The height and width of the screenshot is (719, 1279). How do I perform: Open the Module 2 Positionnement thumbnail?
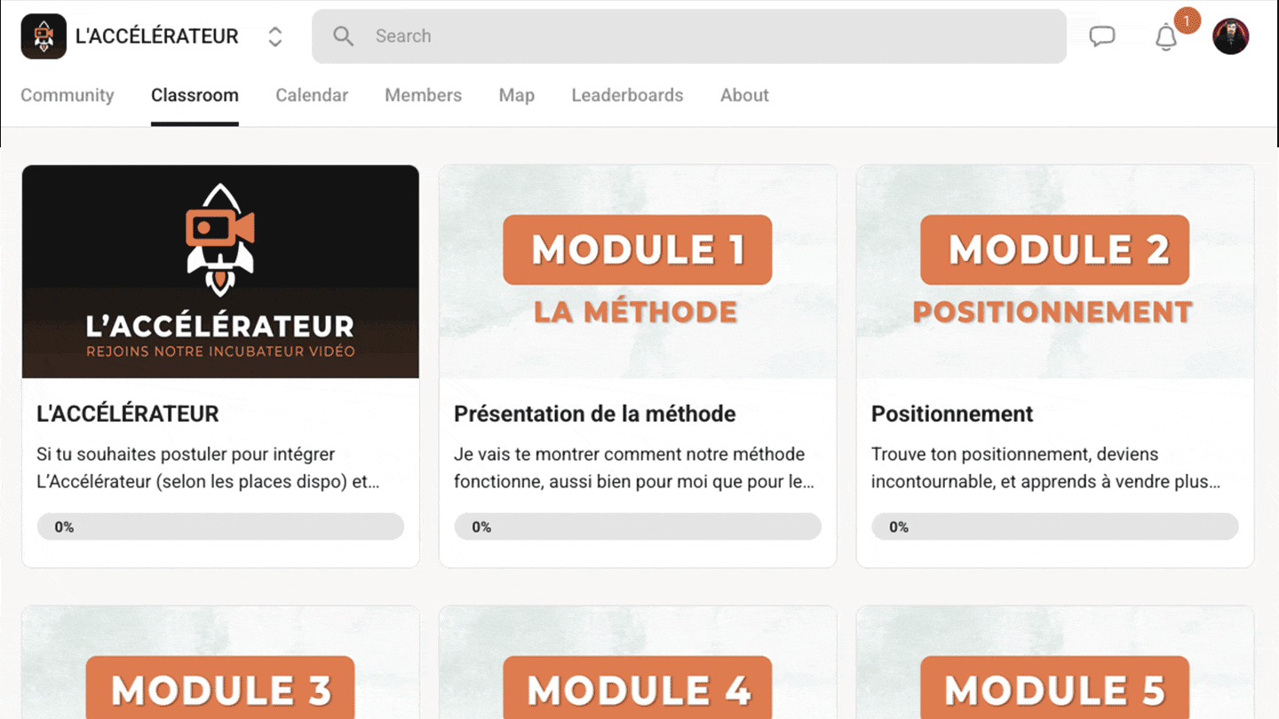tap(1055, 272)
